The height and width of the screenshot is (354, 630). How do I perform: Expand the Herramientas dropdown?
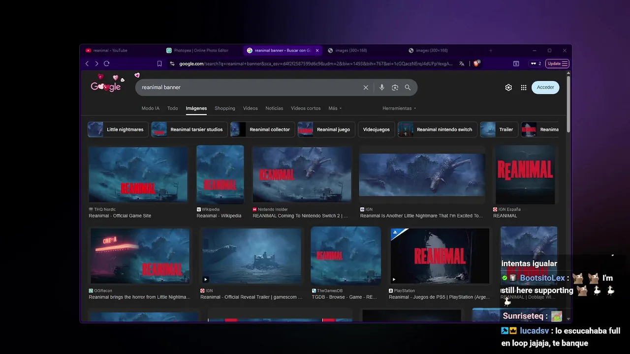click(399, 108)
